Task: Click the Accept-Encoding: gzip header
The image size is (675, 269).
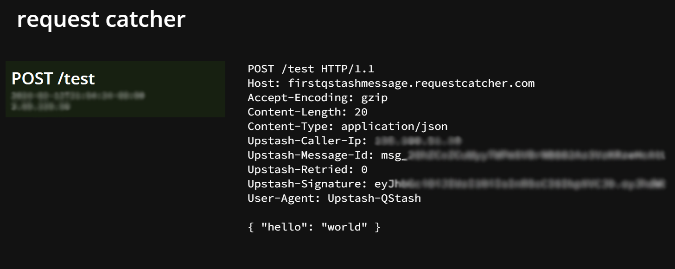Action: click(x=318, y=98)
